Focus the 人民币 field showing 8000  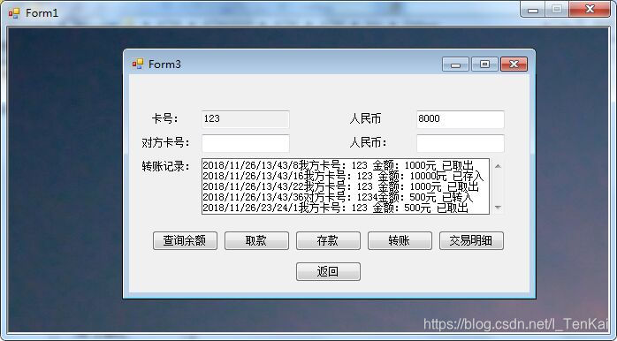point(461,119)
